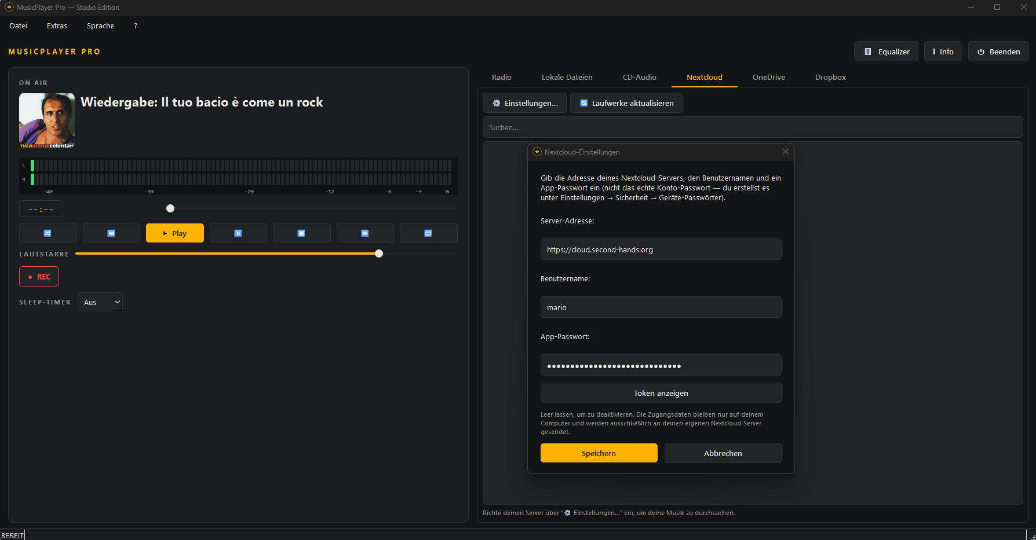
Task: Pause the current track
Action: coord(238,233)
